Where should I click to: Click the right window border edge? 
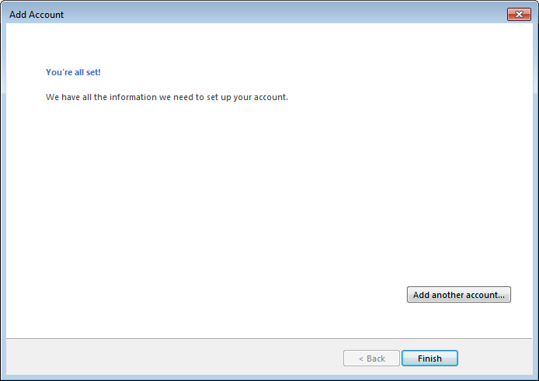coord(536,194)
